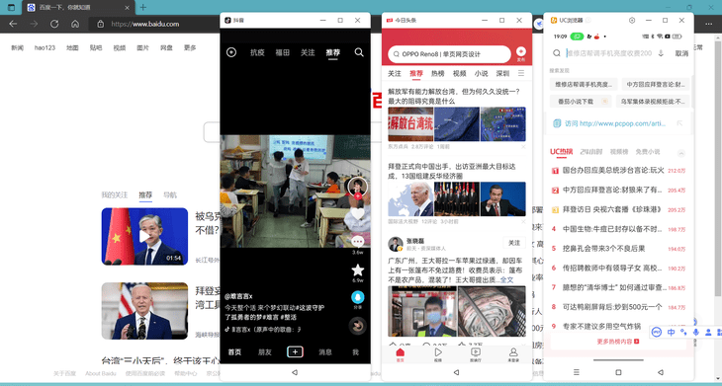The image size is (722, 386).
Task: Tap the 视频 play icon in Toutiao bottom bar
Action: [x=438, y=354]
